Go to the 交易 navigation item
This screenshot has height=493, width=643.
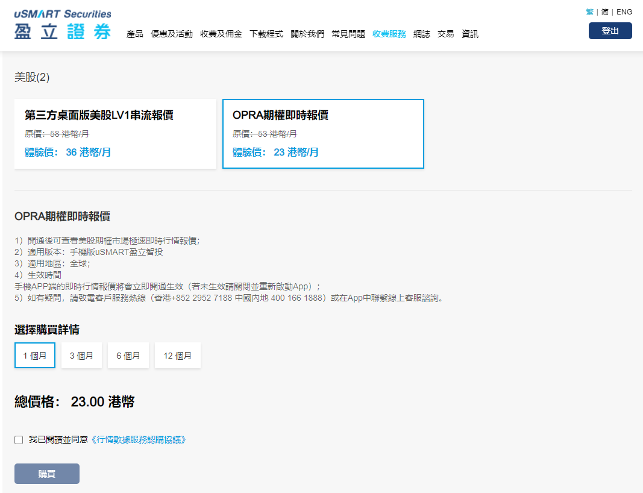446,34
